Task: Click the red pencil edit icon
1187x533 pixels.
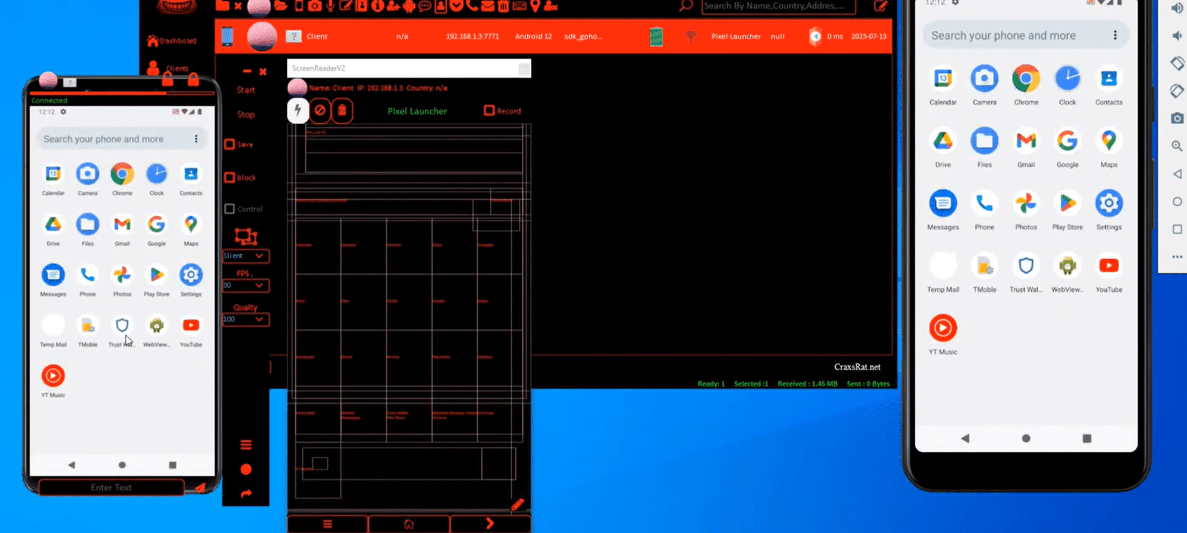Action: click(x=517, y=504)
